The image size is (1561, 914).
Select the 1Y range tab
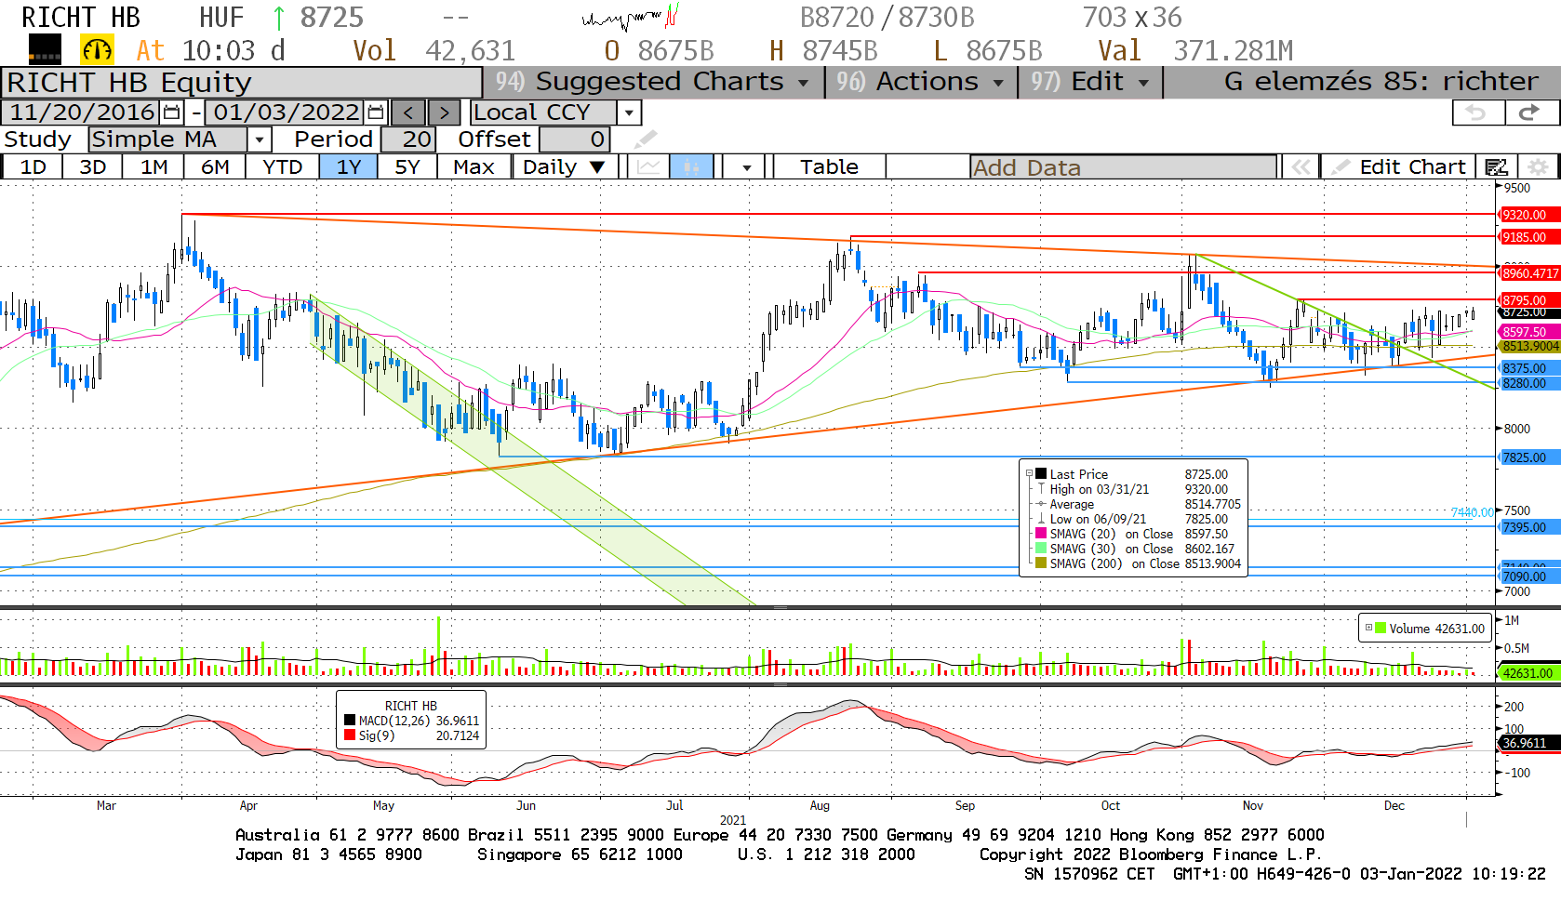pyautogui.click(x=349, y=167)
